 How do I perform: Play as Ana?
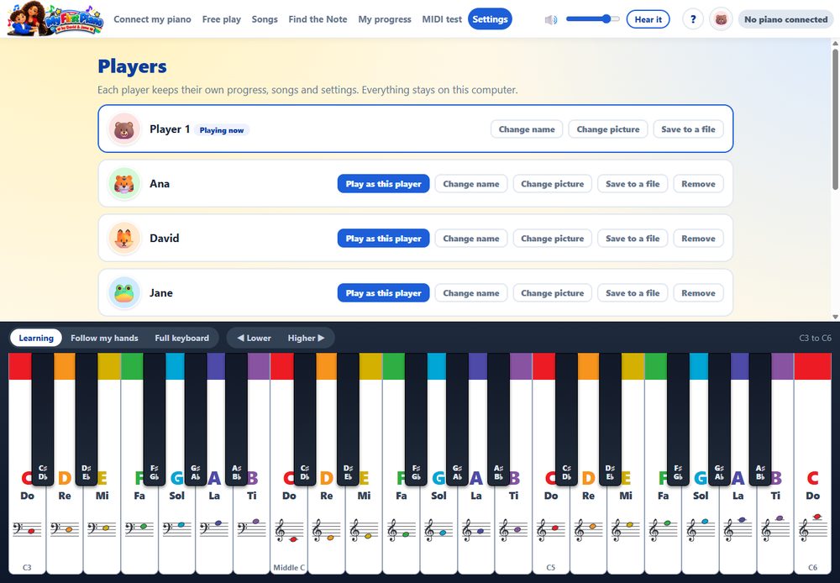pos(384,184)
